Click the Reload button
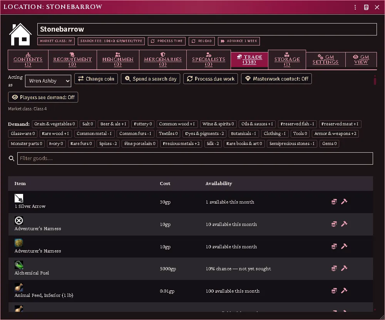 pos(202,41)
